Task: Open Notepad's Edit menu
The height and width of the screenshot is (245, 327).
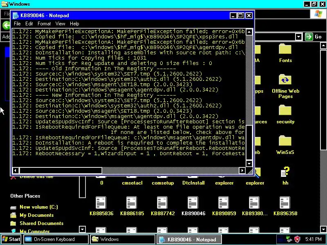Action: click(29, 24)
